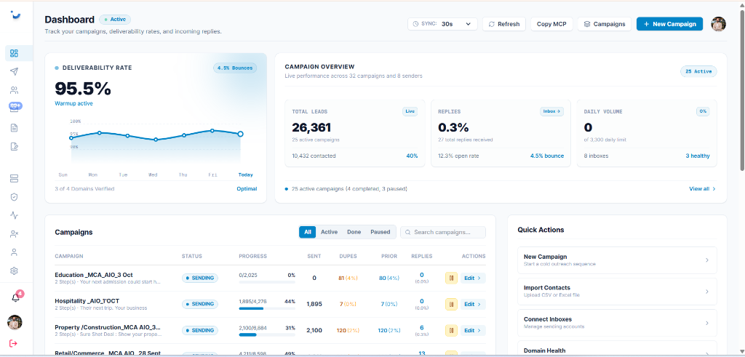Focus the Search campaigns input field
Image resolution: width=745 pixels, height=357 pixels.
(x=443, y=232)
